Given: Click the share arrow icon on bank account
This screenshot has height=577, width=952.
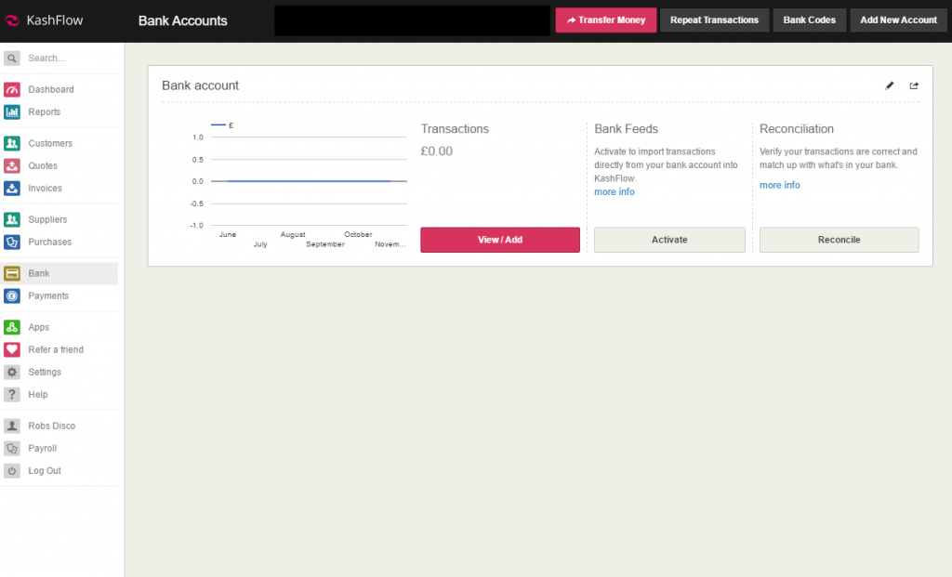Looking at the screenshot, I should coord(914,85).
